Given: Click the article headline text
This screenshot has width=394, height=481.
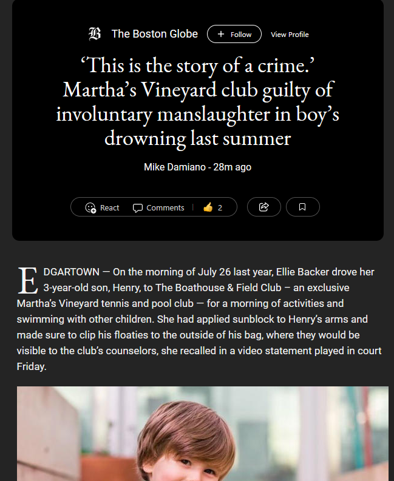Looking at the screenshot, I should 197,102.
